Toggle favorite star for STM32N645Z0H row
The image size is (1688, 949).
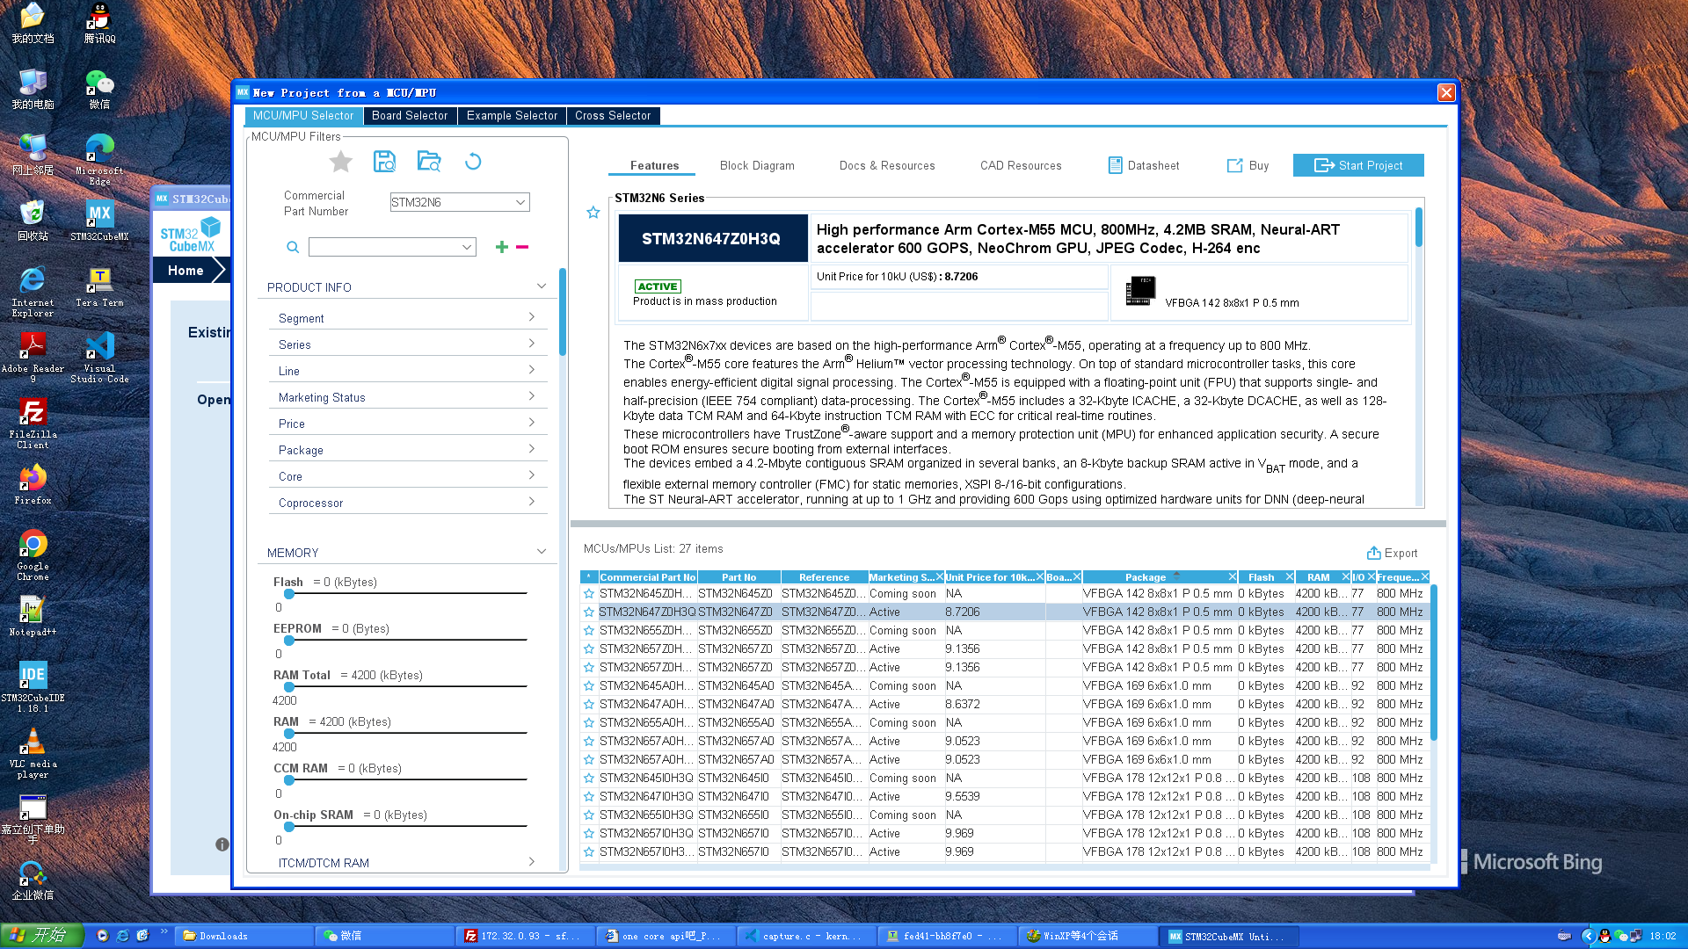(x=589, y=594)
